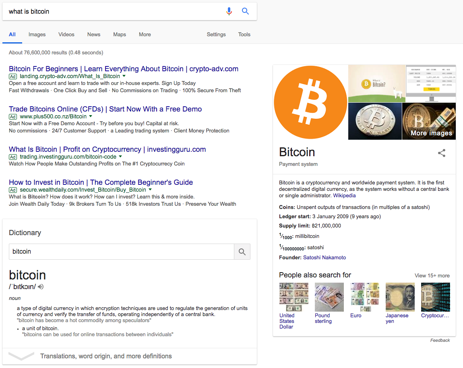Open the United States Dollar thumbnail
Image resolution: width=463 pixels, height=368 pixels.
pyautogui.click(x=294, y=297)
